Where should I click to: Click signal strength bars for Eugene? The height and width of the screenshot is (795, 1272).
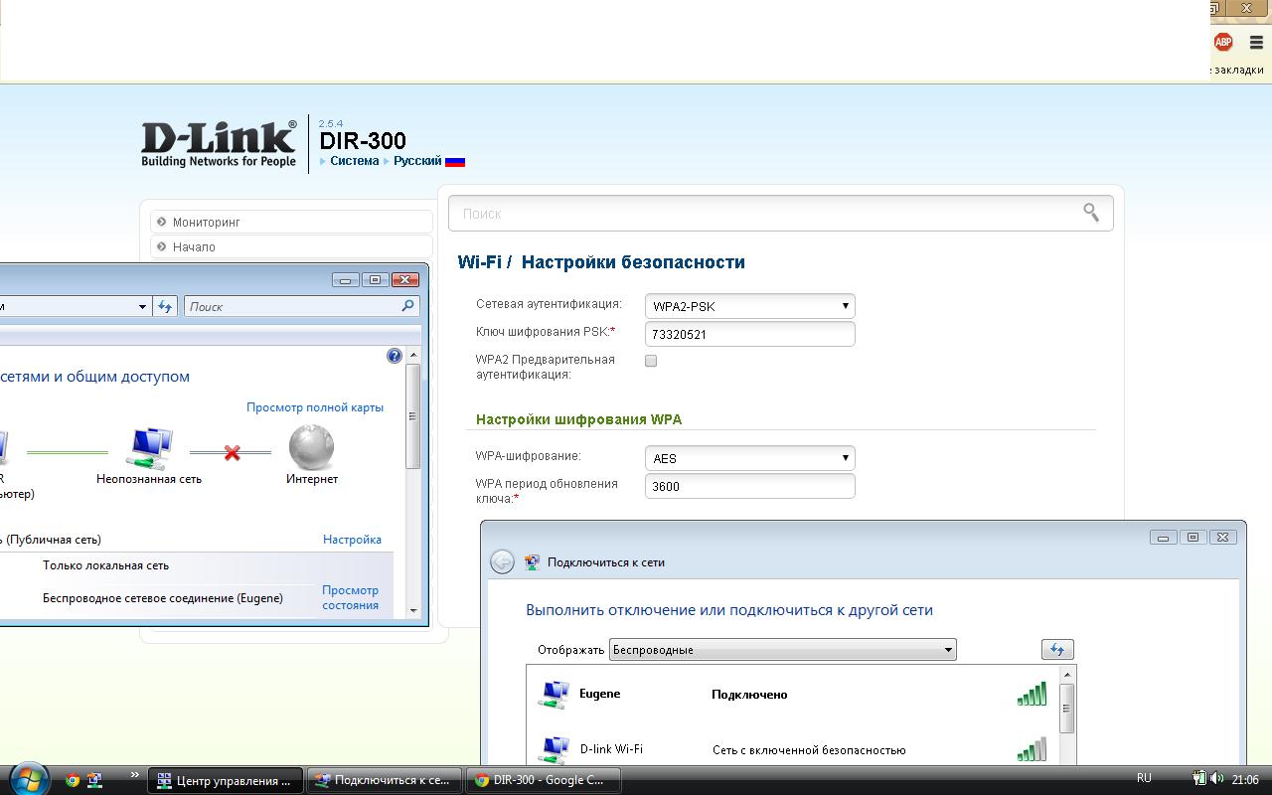[x=1033, y=694]
